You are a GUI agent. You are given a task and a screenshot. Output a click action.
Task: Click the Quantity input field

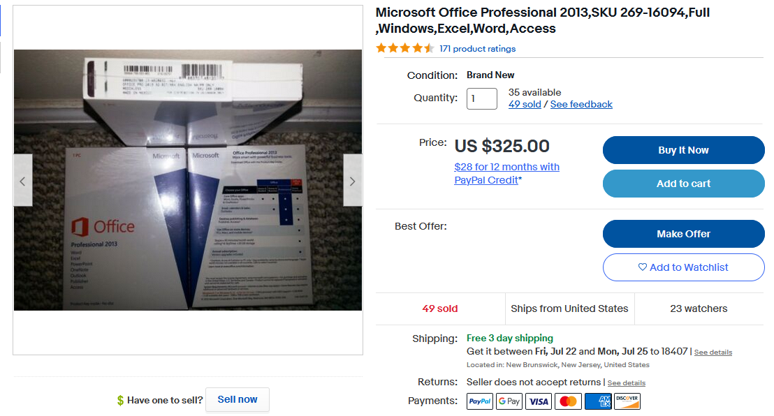coord(482,98)
